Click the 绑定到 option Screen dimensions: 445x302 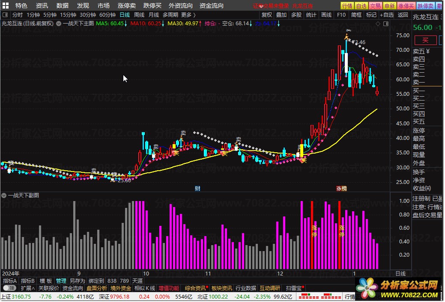pos(96,281)
